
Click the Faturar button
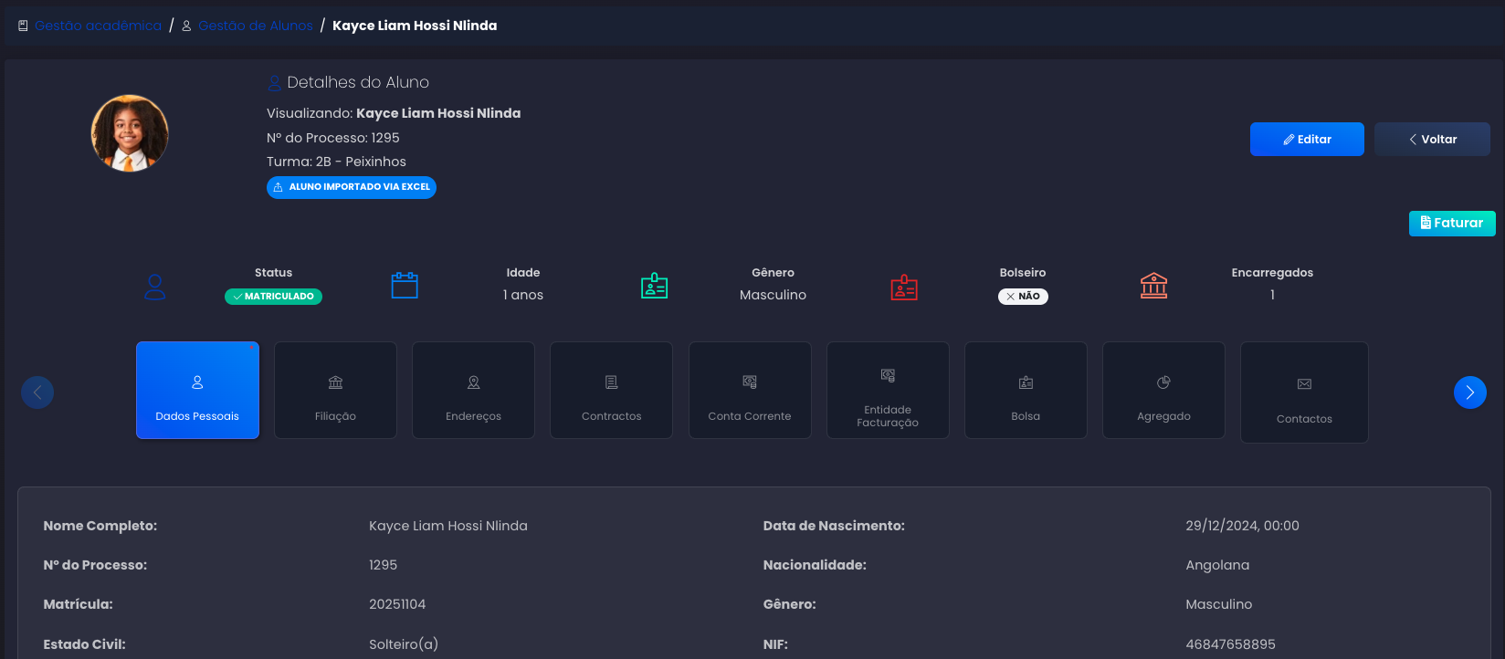[1452, 224]
